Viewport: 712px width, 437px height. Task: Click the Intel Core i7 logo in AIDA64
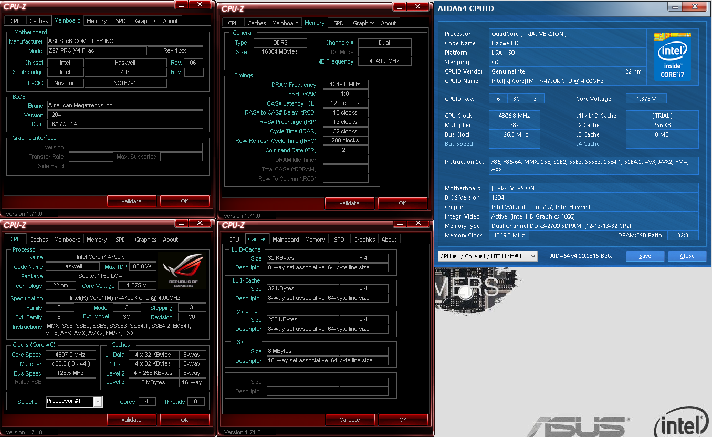tap(672, 57)
